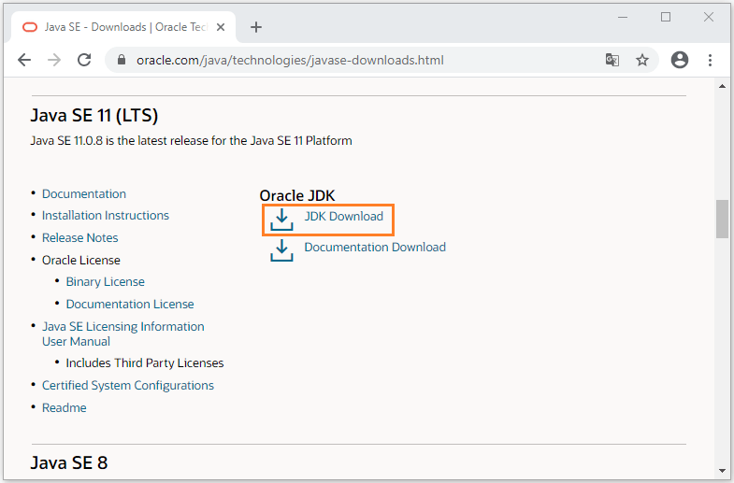Click the browser back arrow

click(x=24, y=60)
